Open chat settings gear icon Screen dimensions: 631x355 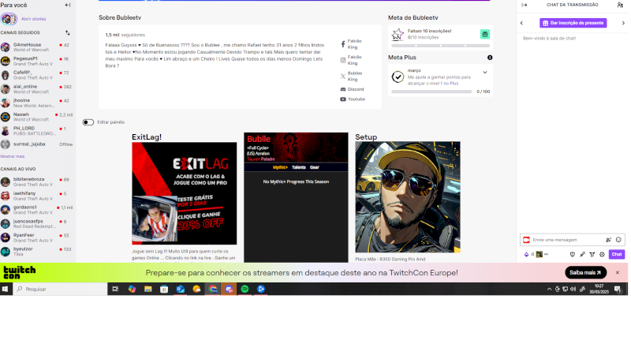pyautogui.click(x=602, y=254)
